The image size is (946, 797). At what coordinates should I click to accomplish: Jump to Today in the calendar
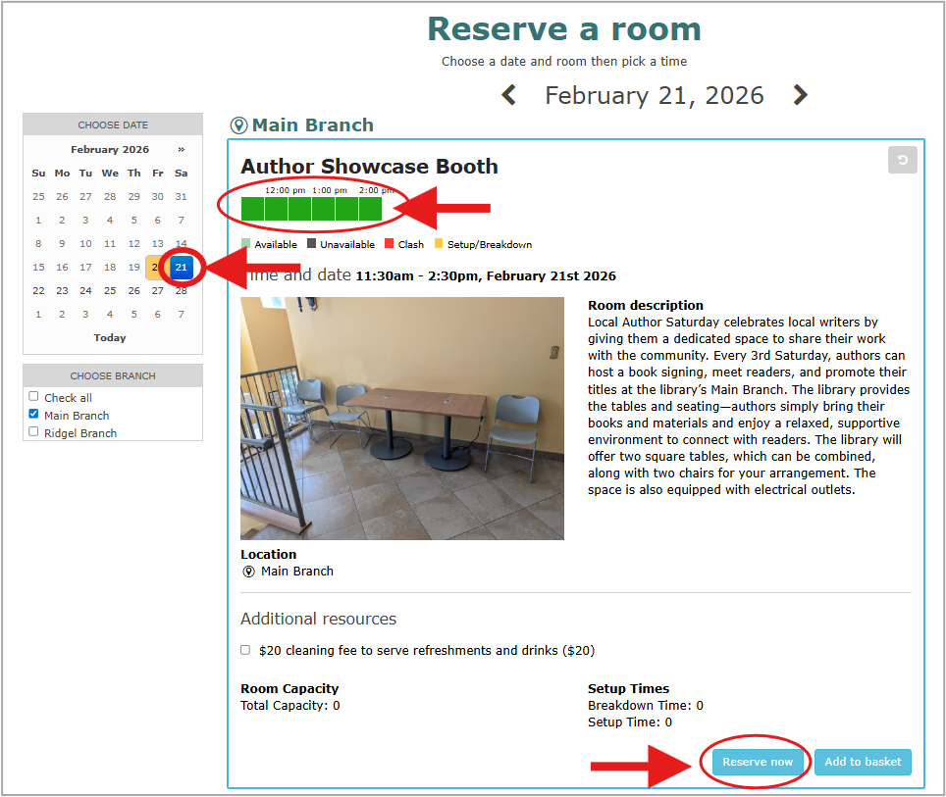(110, 337)
